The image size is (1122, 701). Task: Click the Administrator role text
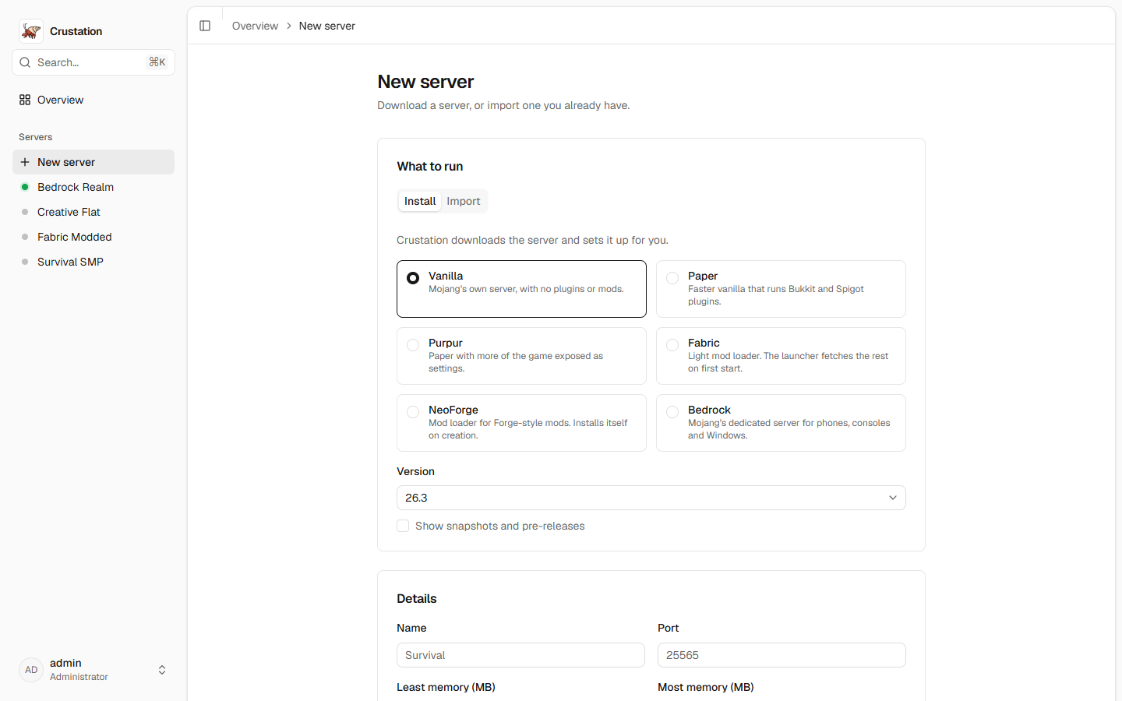click(x=79, y=677)
